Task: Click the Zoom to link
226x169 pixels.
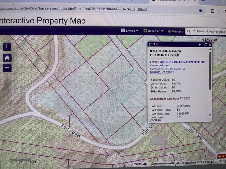Action: click(155, 120)
